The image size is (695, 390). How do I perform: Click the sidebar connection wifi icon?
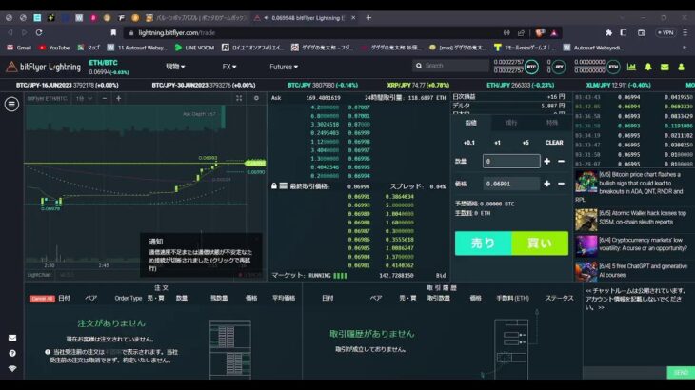click(x=12, y=368)
